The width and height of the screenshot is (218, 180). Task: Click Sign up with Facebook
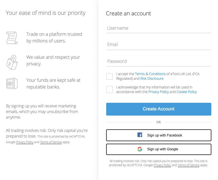pyautogui.click(x=158, y=135)
